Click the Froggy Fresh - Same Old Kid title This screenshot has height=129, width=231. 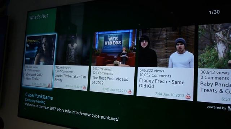click(162, 83)
